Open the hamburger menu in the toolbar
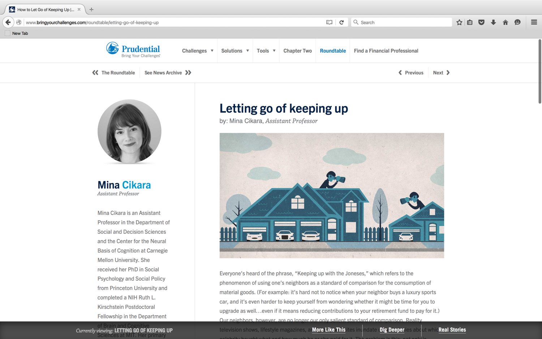542x339 pixels. click(534, 22)
